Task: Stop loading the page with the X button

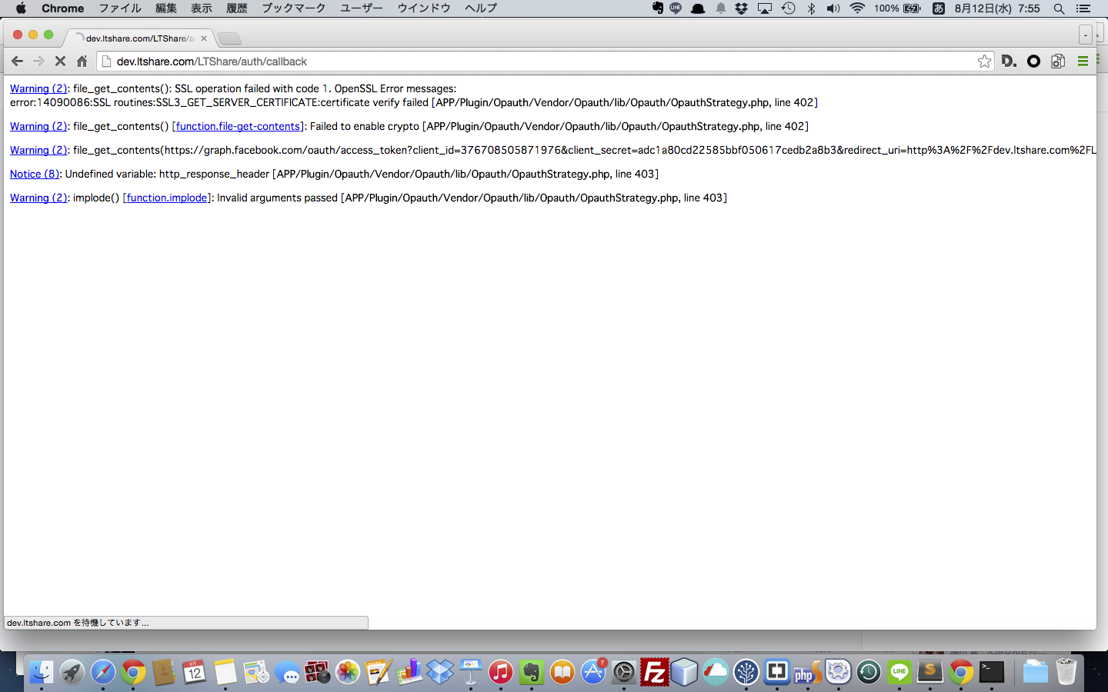Action: pyautogui.click(x=60, y=62)
